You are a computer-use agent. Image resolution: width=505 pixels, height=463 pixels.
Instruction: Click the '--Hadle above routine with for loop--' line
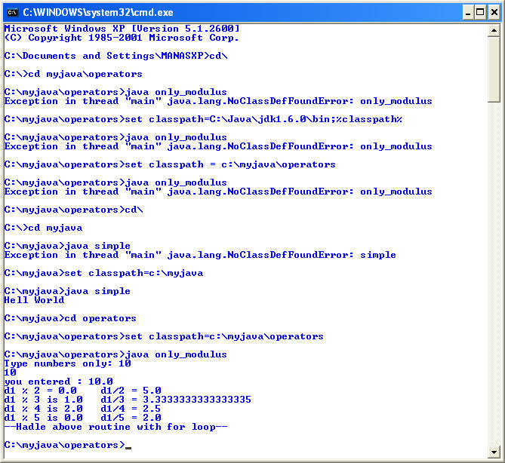115,427
